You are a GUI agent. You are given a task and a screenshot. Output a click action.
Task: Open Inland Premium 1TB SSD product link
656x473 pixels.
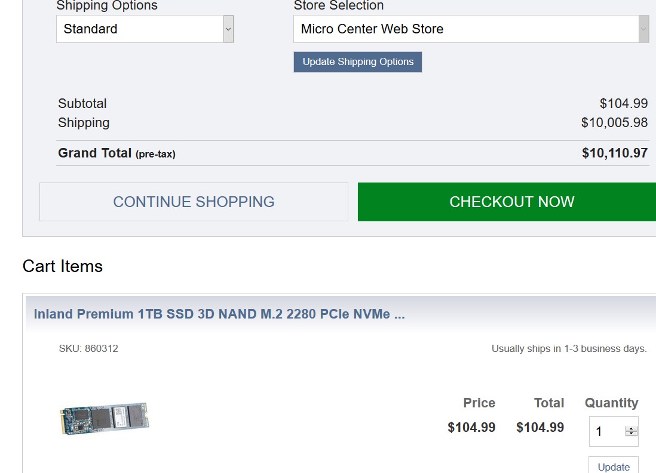pyautogui.click(x=219, y=314)
